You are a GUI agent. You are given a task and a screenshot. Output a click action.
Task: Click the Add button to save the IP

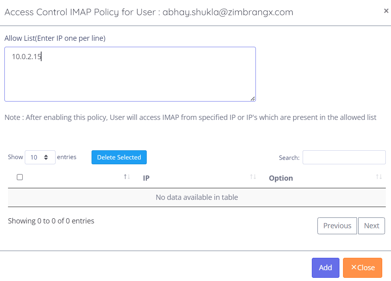[x=325, y=268]
